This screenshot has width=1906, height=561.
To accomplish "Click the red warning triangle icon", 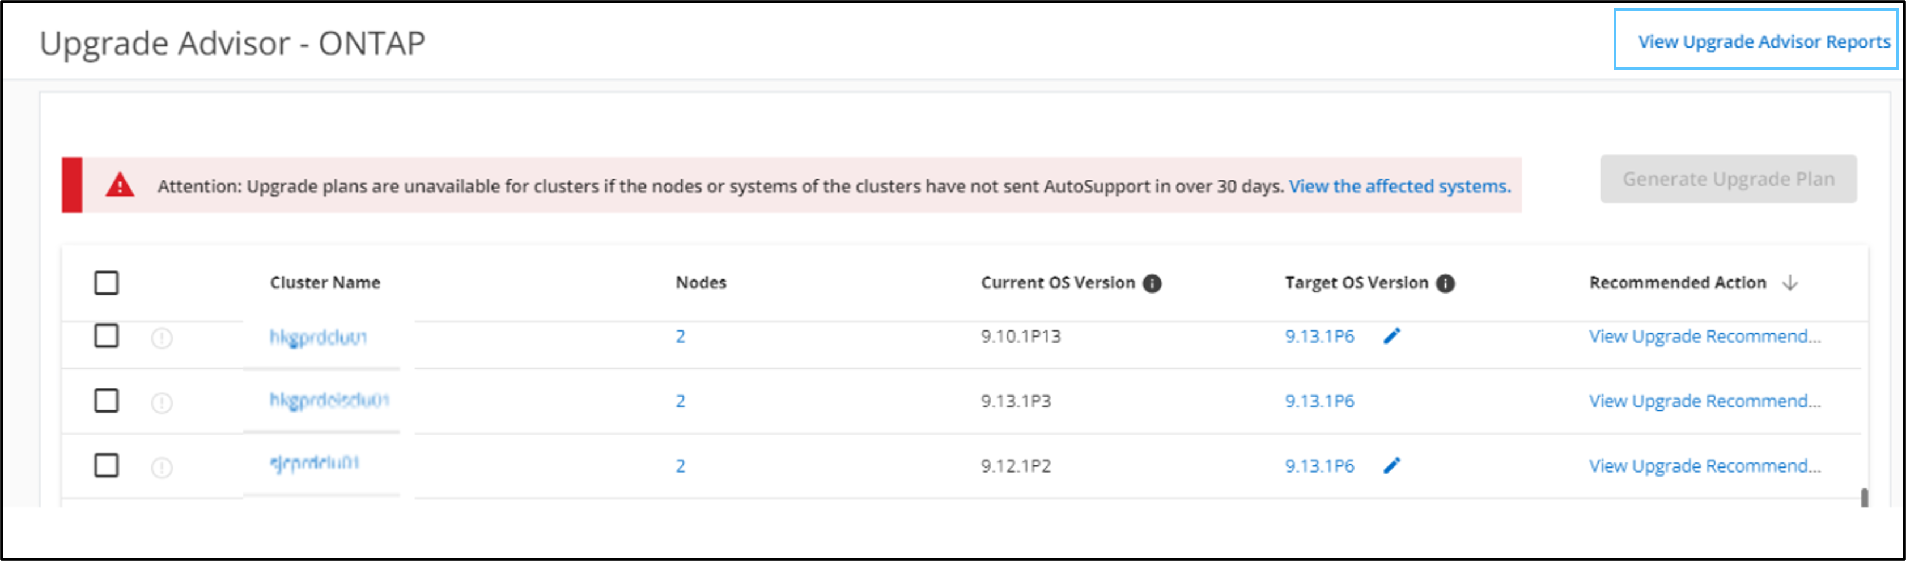I will point(120,185).
